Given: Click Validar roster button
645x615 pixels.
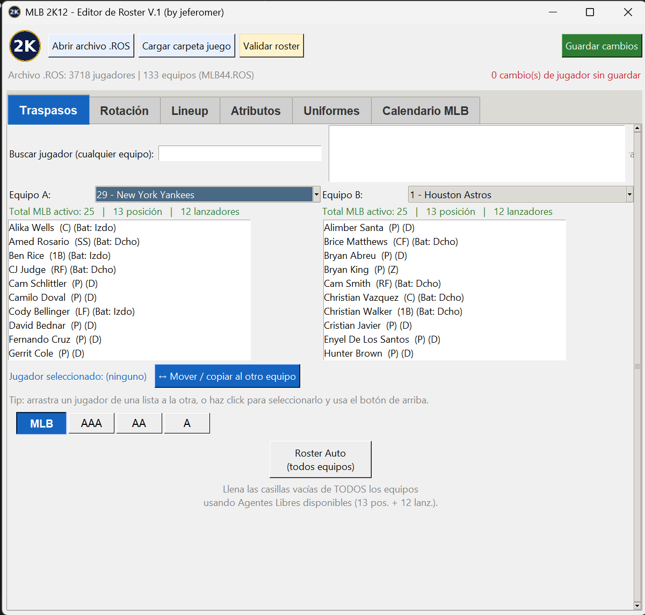Looking at the screenshot, I should (x=271, y=46).
